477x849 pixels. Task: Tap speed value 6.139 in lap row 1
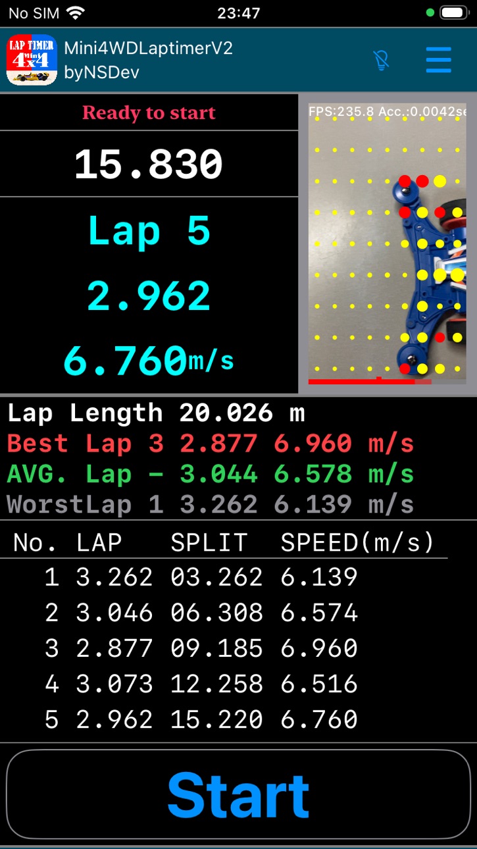click(x=319, y=577)
